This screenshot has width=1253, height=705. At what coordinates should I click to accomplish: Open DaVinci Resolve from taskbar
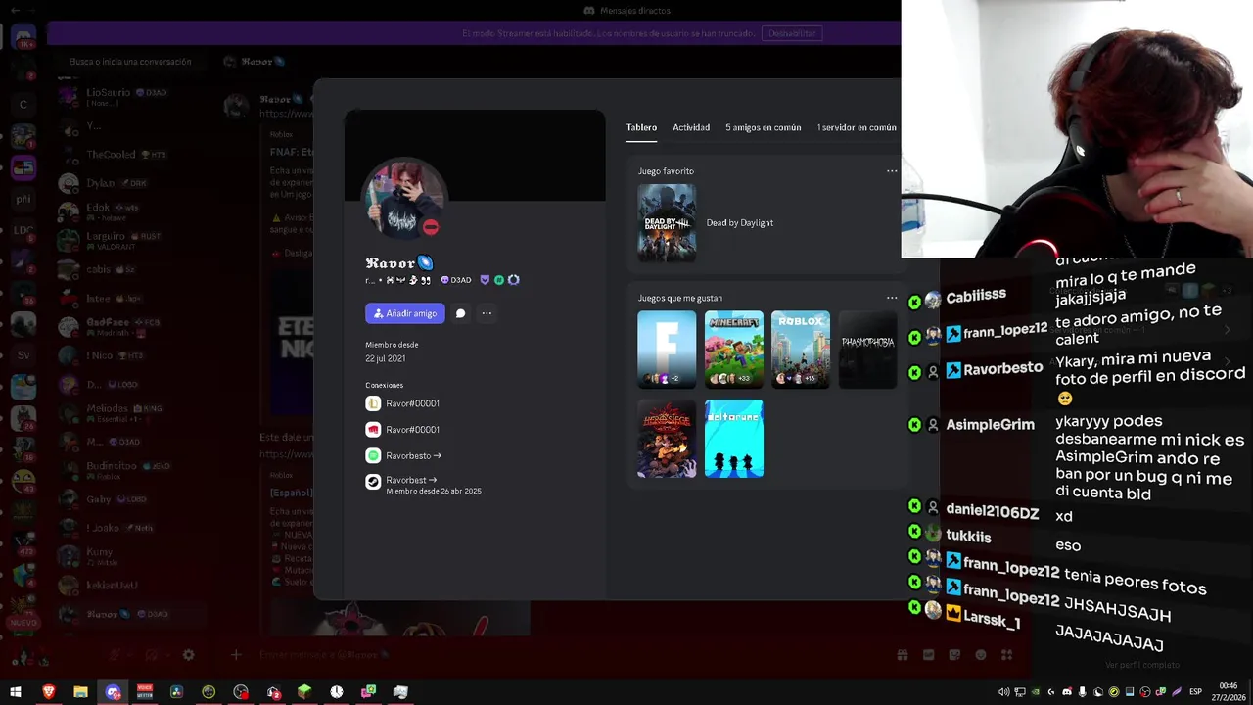(x=176, y=692)
